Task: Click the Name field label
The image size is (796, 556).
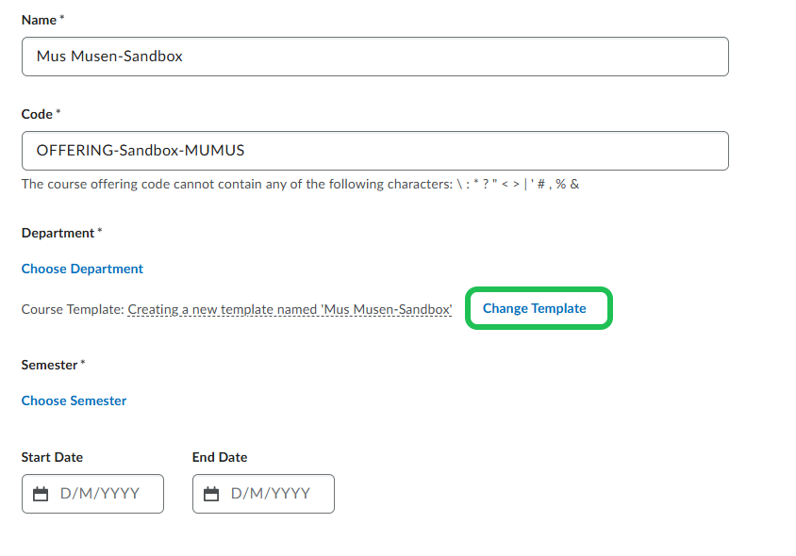Action: coord(40,20)
